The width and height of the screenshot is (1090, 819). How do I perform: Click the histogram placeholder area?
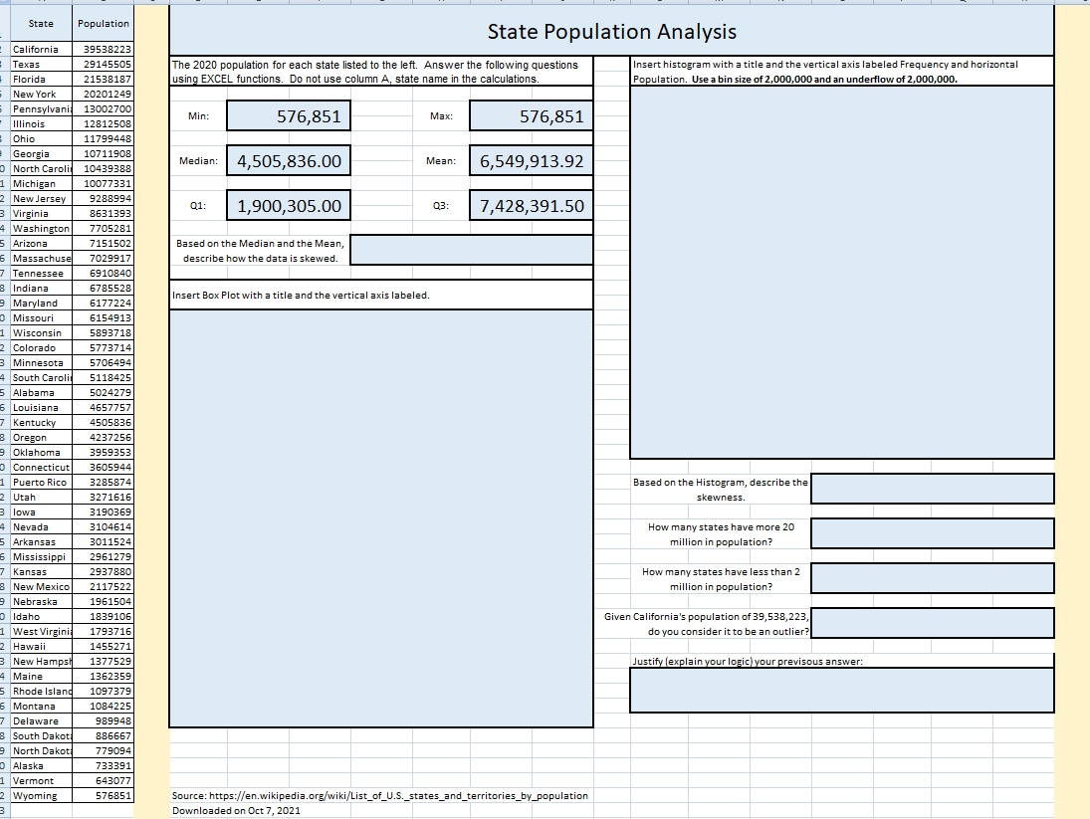pos(842,273)
